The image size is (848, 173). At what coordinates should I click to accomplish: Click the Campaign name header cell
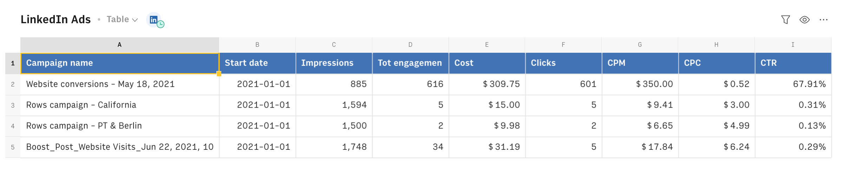tap(120, 63)
